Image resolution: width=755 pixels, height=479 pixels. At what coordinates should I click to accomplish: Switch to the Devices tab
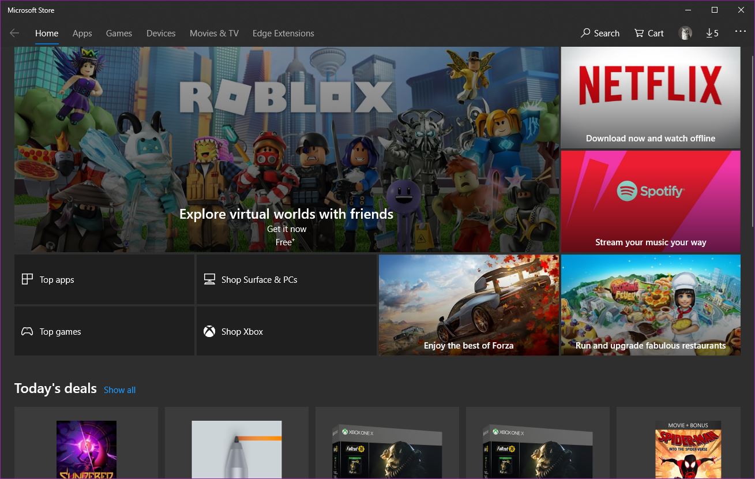[x=161, y=33]
